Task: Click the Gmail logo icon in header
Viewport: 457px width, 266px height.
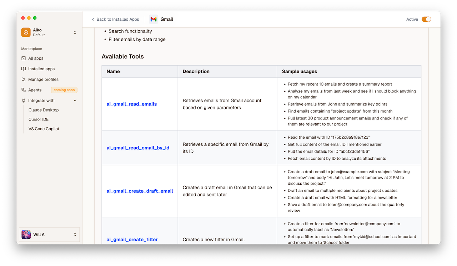Action: pyautogui.click(x=154, y=19)
